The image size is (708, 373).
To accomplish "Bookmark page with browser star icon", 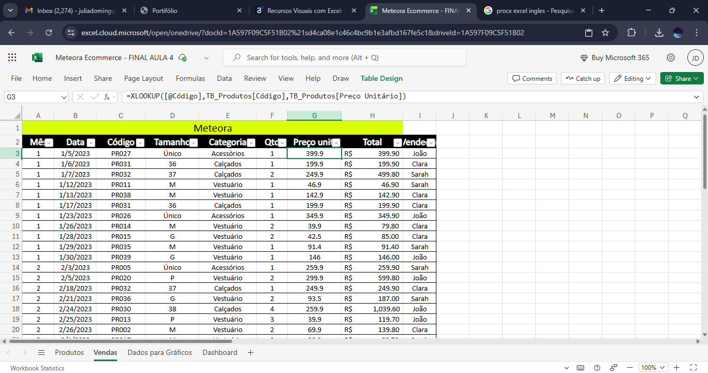I will pos(605,33).
